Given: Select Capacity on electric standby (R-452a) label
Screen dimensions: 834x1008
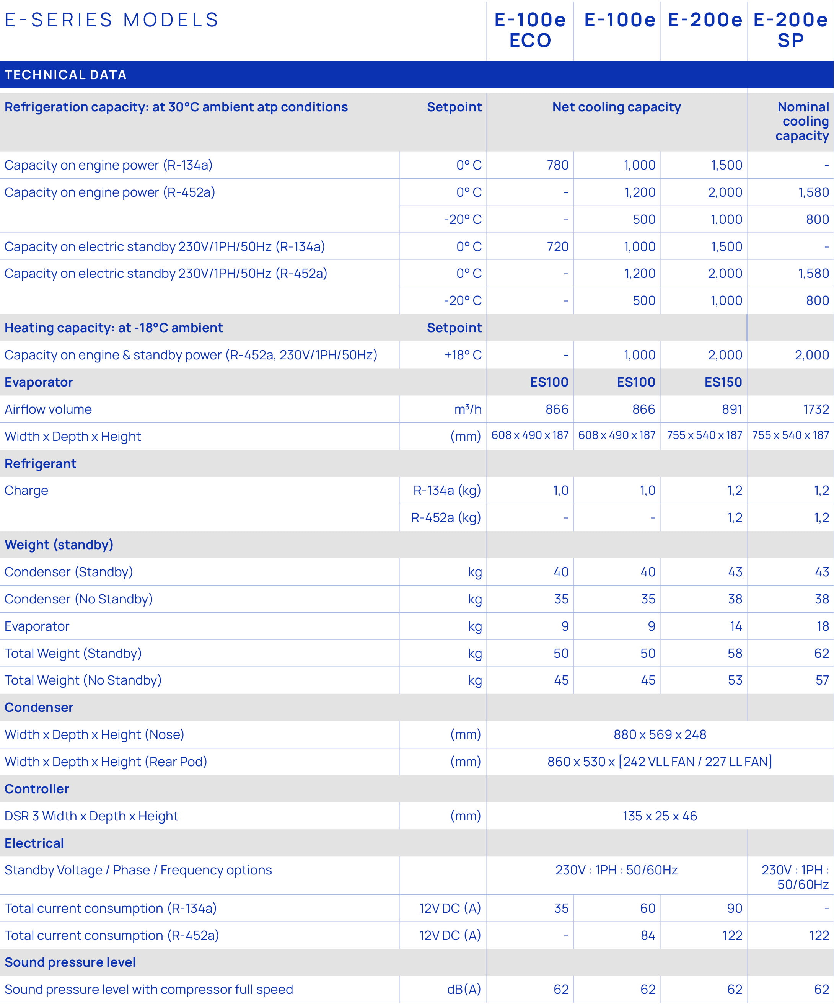Looking at the screenshot, I should [166, 274].
